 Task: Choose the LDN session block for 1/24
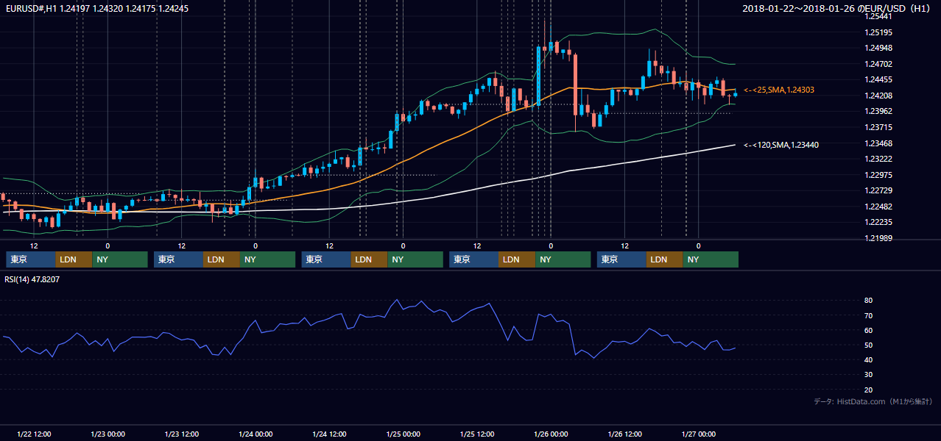(x=370, y=259)
